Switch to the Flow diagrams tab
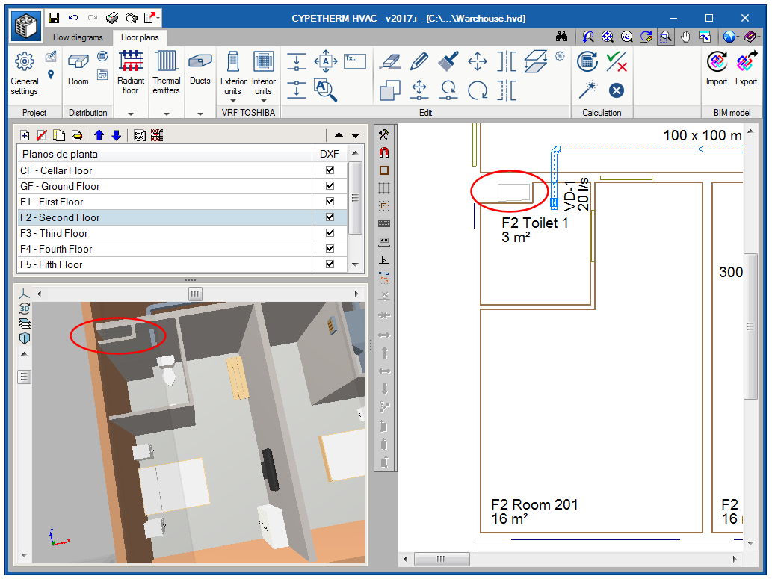Image resolution: width=772 pixels, height=579 pixels. 76,37
